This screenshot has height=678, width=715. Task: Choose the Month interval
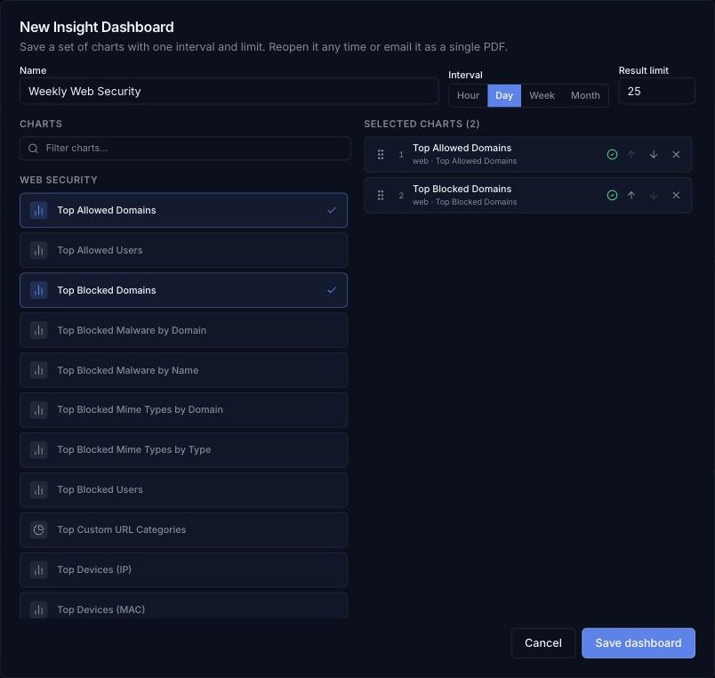click(x=585, y=95)
